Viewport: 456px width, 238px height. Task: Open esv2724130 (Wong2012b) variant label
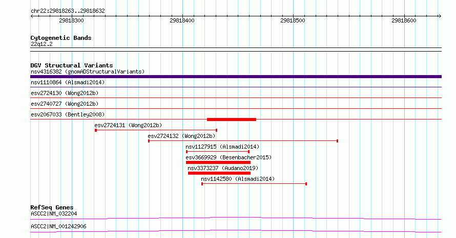(x=65, y=93)
